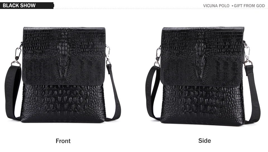Select the Front view bag image

tap(63, 75)
